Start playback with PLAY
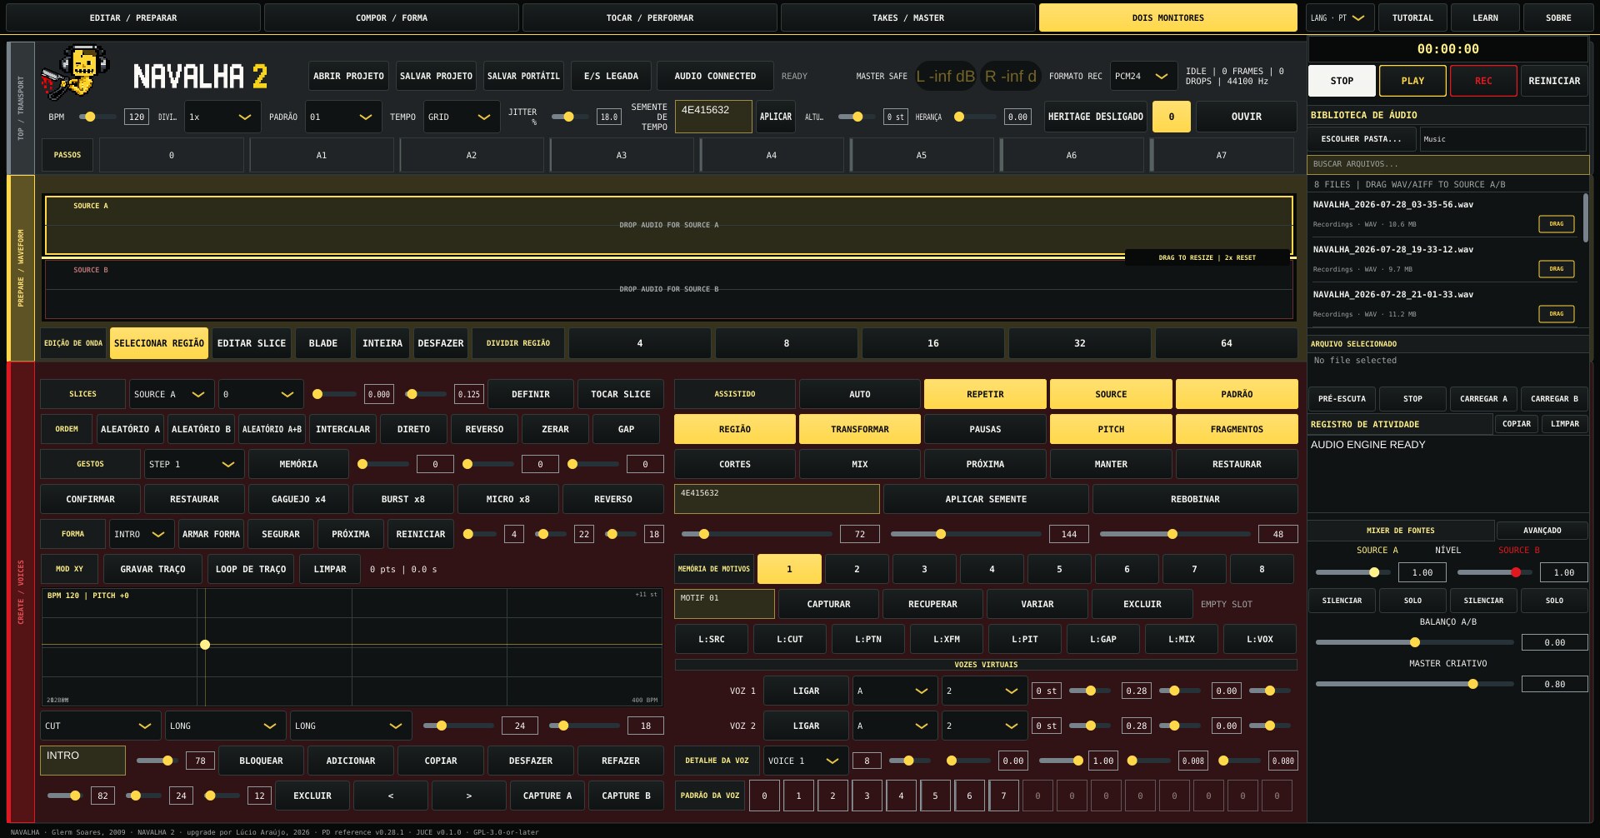The height and width of the screenshot is (838, 1600). point(1412,81)
